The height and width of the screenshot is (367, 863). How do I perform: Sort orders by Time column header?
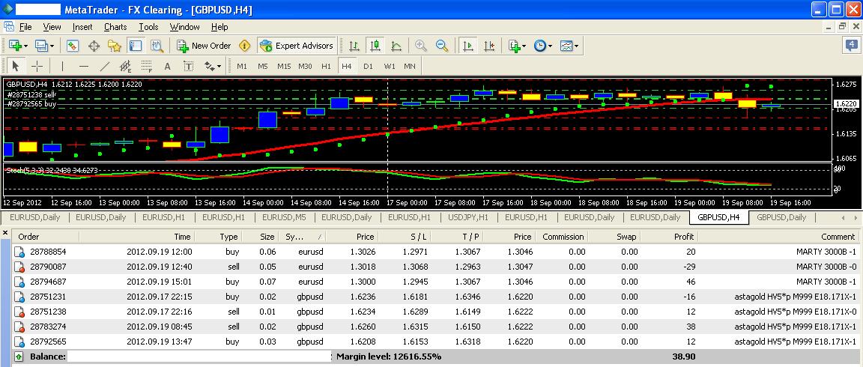click(137, 237)
